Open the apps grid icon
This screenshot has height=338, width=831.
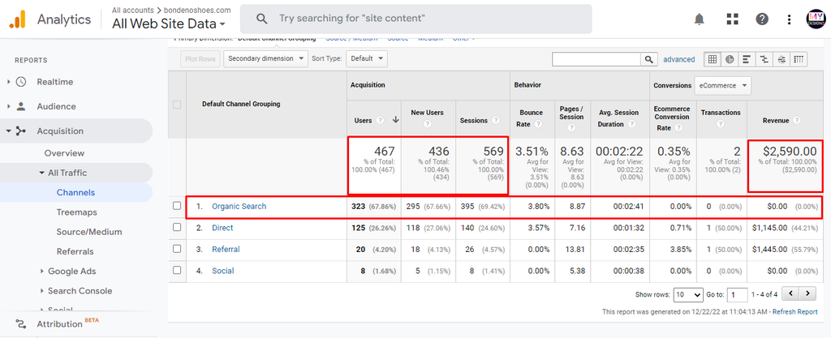click(x=733, y=19)
